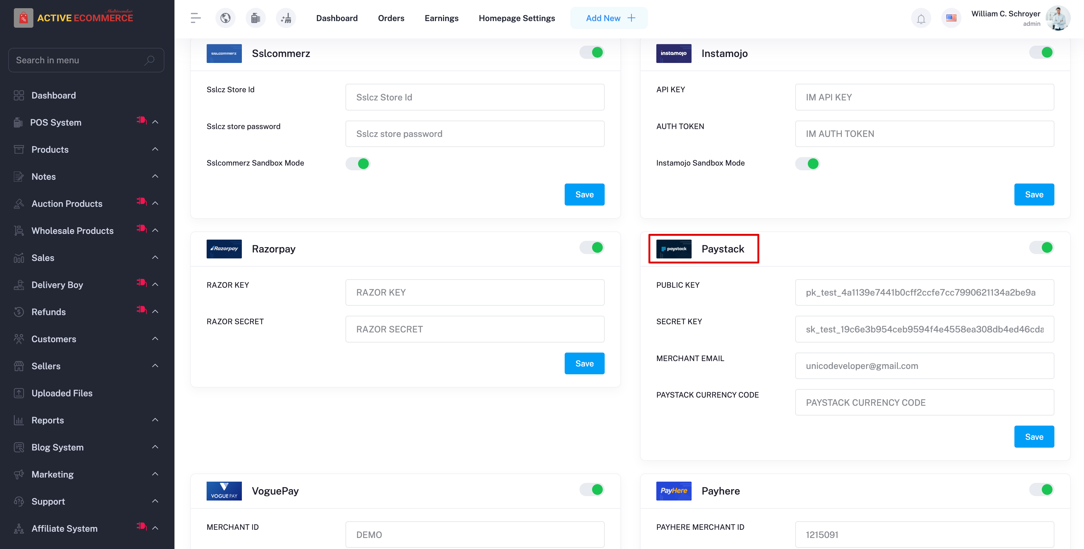Viewport: 1084px width, 549px height.
Task: Disable the VoguePay payment toggle
Action: point(592,489)
